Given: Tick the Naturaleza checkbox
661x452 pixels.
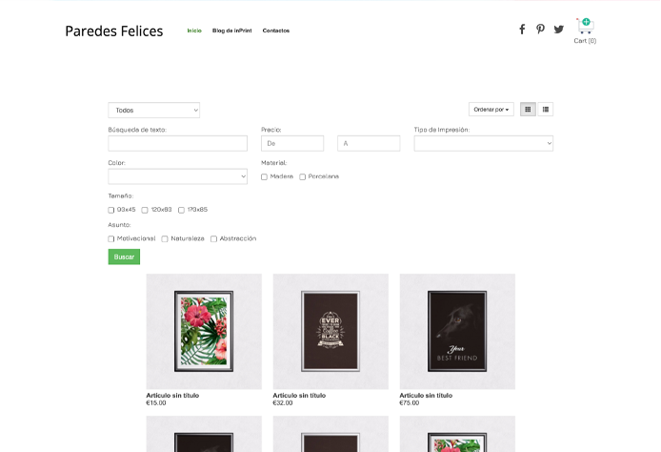Looking at the screenshot, I should [165, 238].
